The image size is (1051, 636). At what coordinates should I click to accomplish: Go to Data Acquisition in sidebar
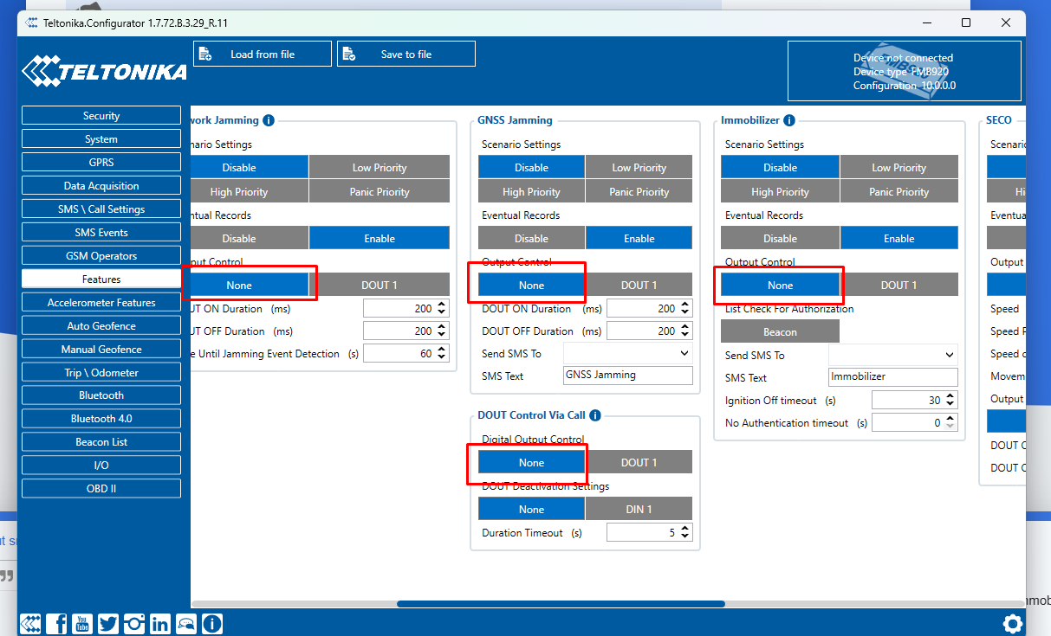click(101, 186)
